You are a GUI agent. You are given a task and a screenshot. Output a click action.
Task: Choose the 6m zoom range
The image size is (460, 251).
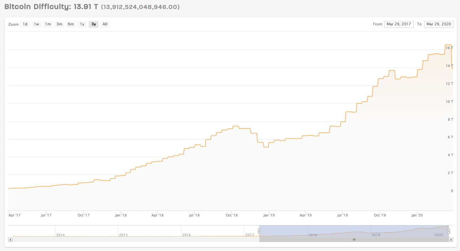pyautogui.click(x=71, y=24)
